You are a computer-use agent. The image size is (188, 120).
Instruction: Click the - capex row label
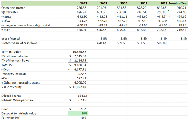(x=6, y=17)
